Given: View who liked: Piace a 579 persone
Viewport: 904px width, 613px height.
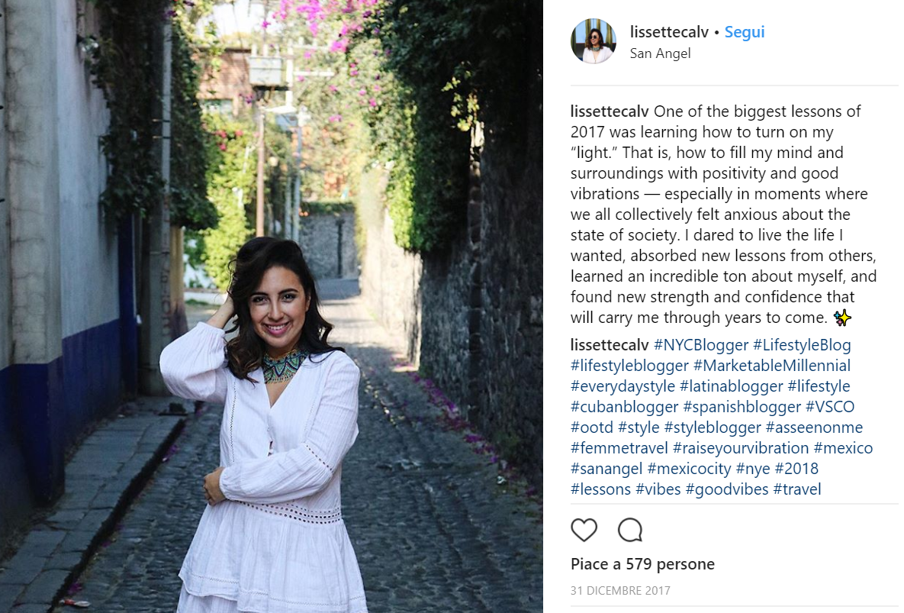Looking at the screenshot, I should (x=642, y=564).
